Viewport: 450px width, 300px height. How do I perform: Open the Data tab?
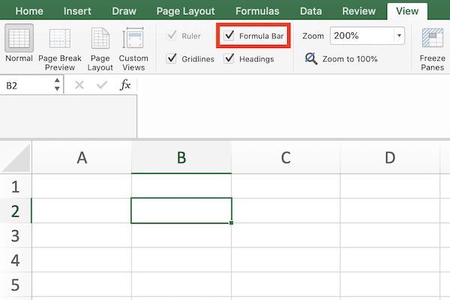click(310, 11)
